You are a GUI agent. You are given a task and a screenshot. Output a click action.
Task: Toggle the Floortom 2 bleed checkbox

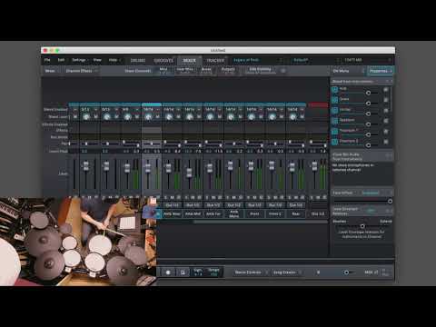pos(334,142)
